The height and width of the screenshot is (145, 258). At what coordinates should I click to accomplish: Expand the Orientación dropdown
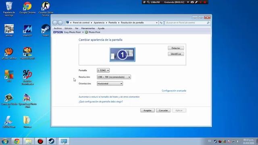pyautogui.click(x=110, y=84)
